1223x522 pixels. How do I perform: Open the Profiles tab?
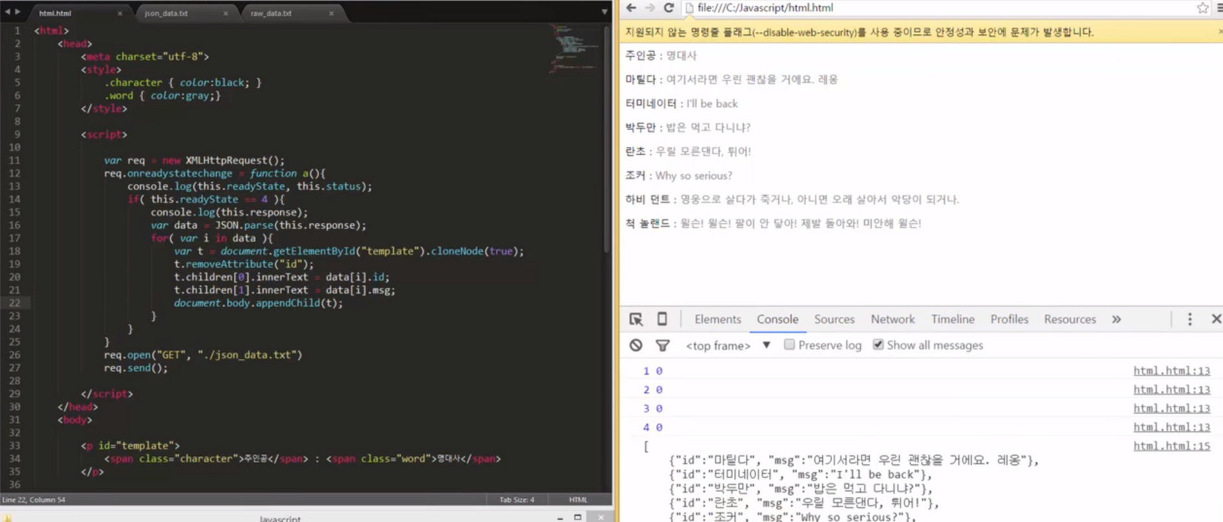(x=1009, y=319)
